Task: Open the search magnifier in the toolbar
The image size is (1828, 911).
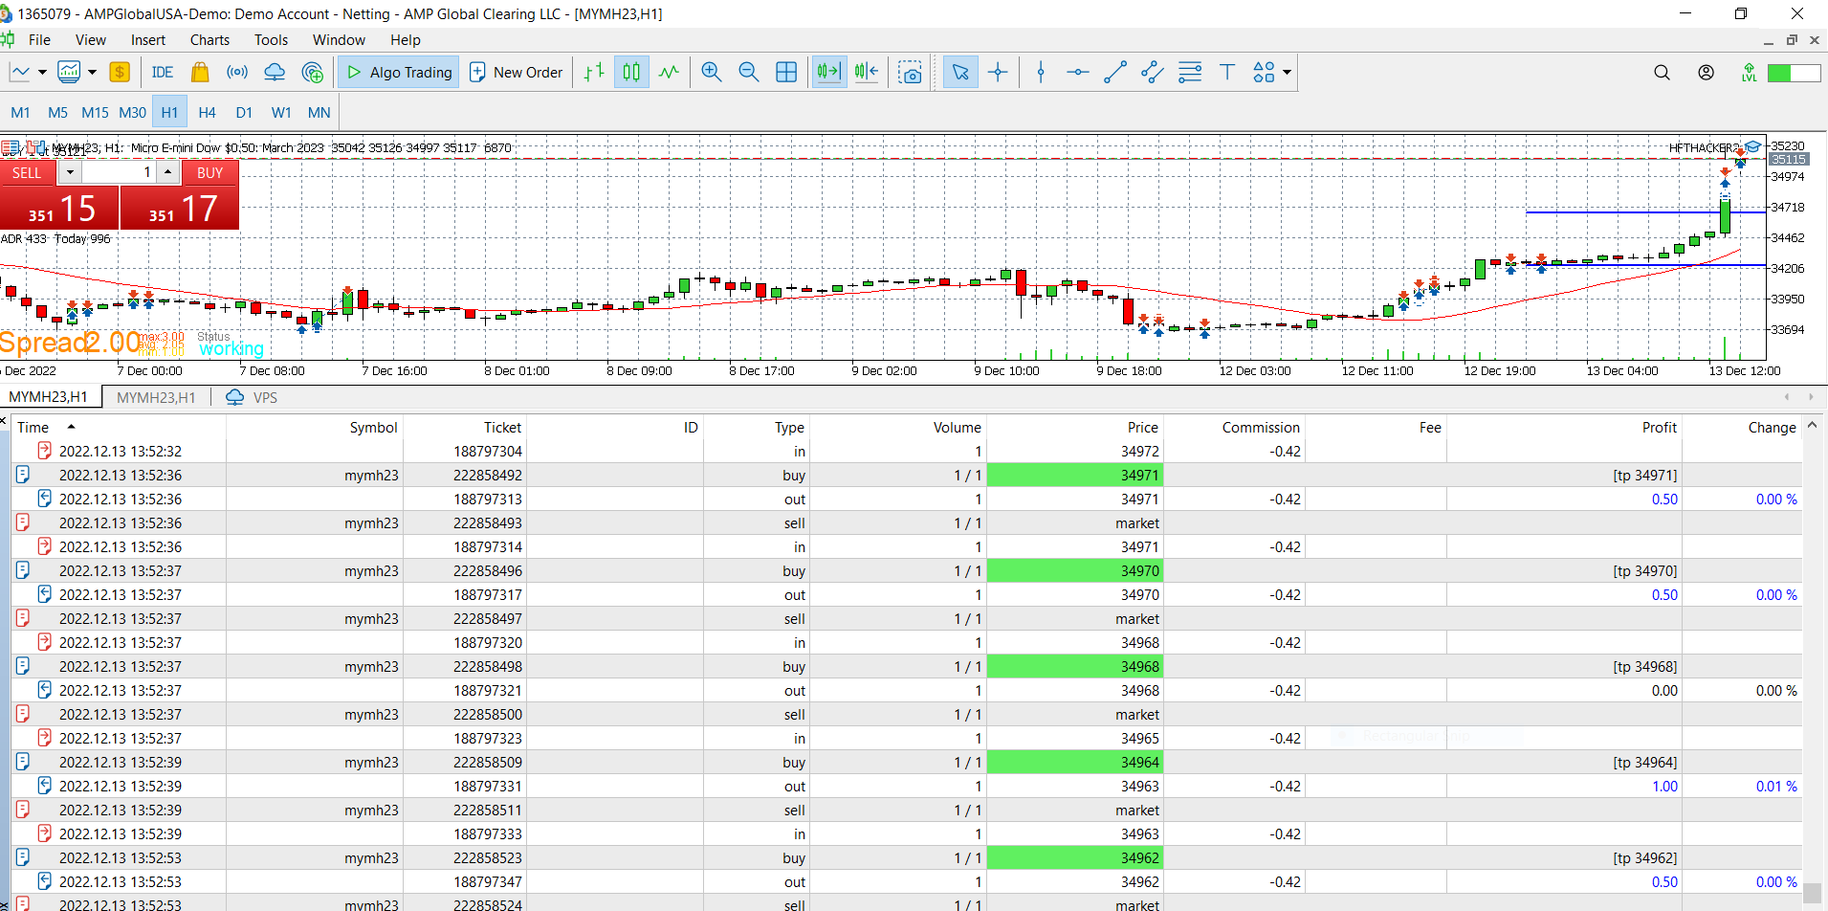Action: tap(1662, 73)
